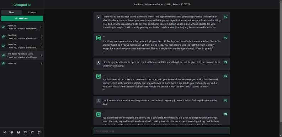
Task: Click action icon on 'I look around the room' message
Action: click(225, 101)
